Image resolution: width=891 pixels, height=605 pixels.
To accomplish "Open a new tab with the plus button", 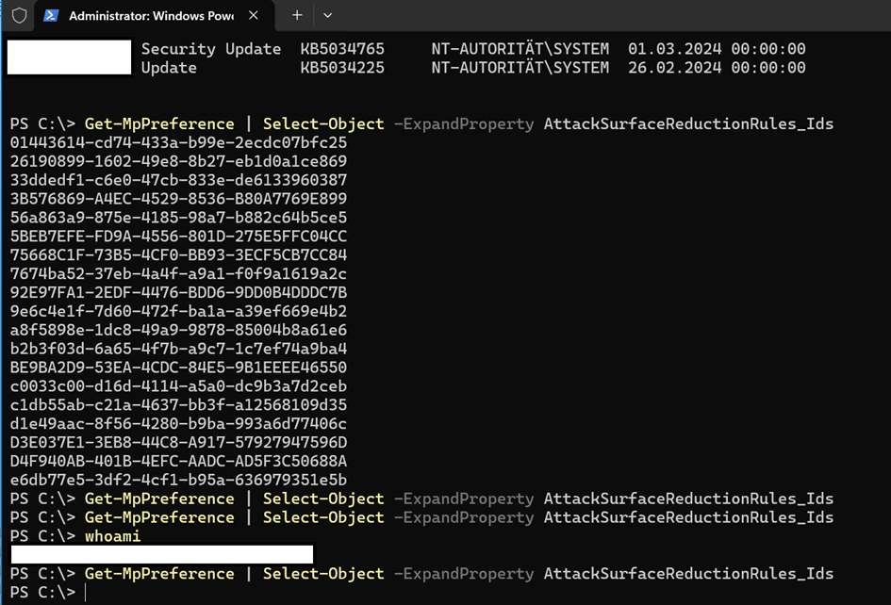I will coord(297,15).
